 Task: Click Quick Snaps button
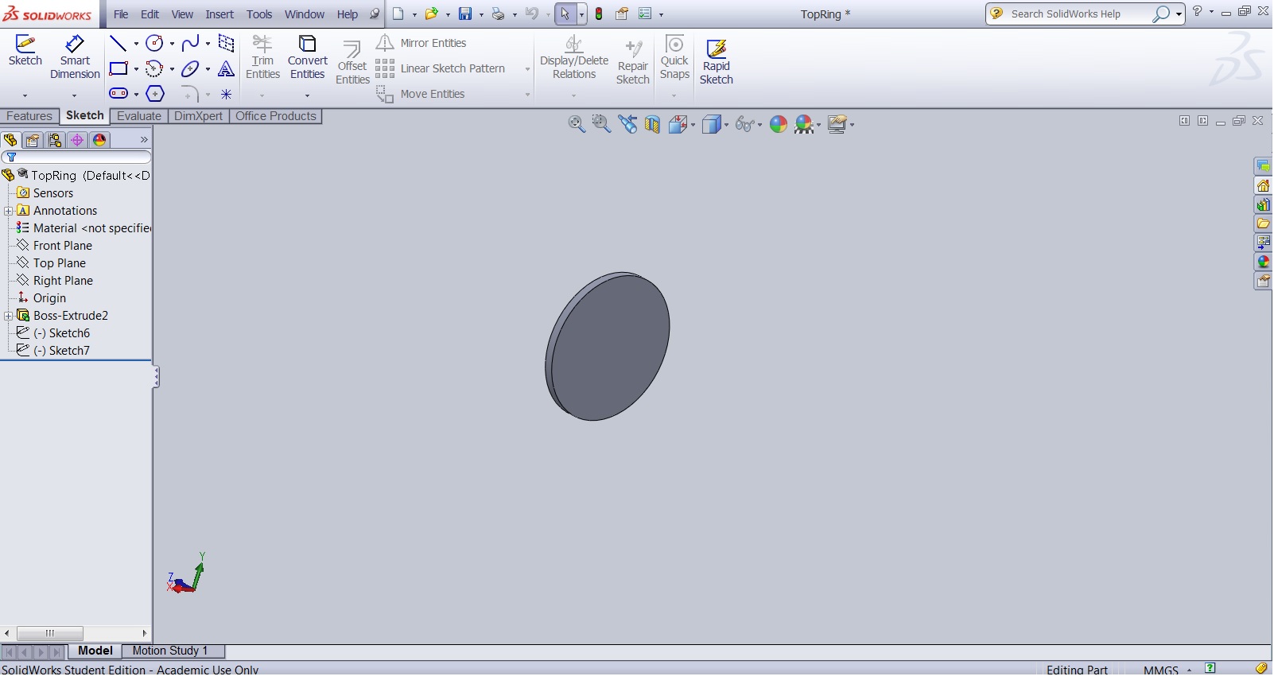[674, 57]
